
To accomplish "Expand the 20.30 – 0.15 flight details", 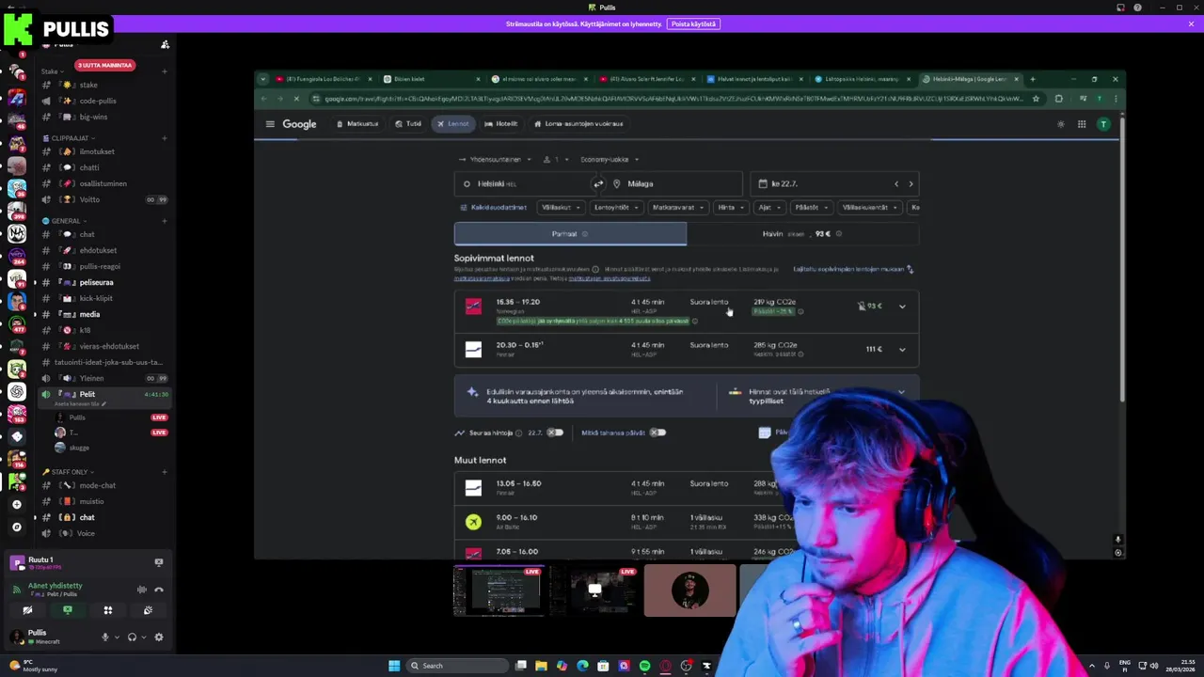I will (902, 350).
